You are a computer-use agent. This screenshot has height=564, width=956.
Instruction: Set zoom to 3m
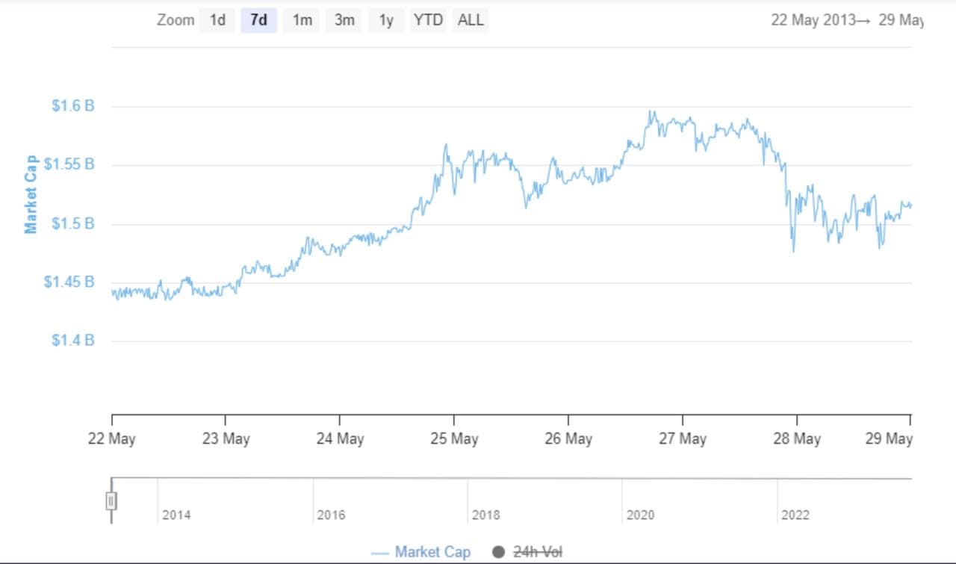coord(344,20)
